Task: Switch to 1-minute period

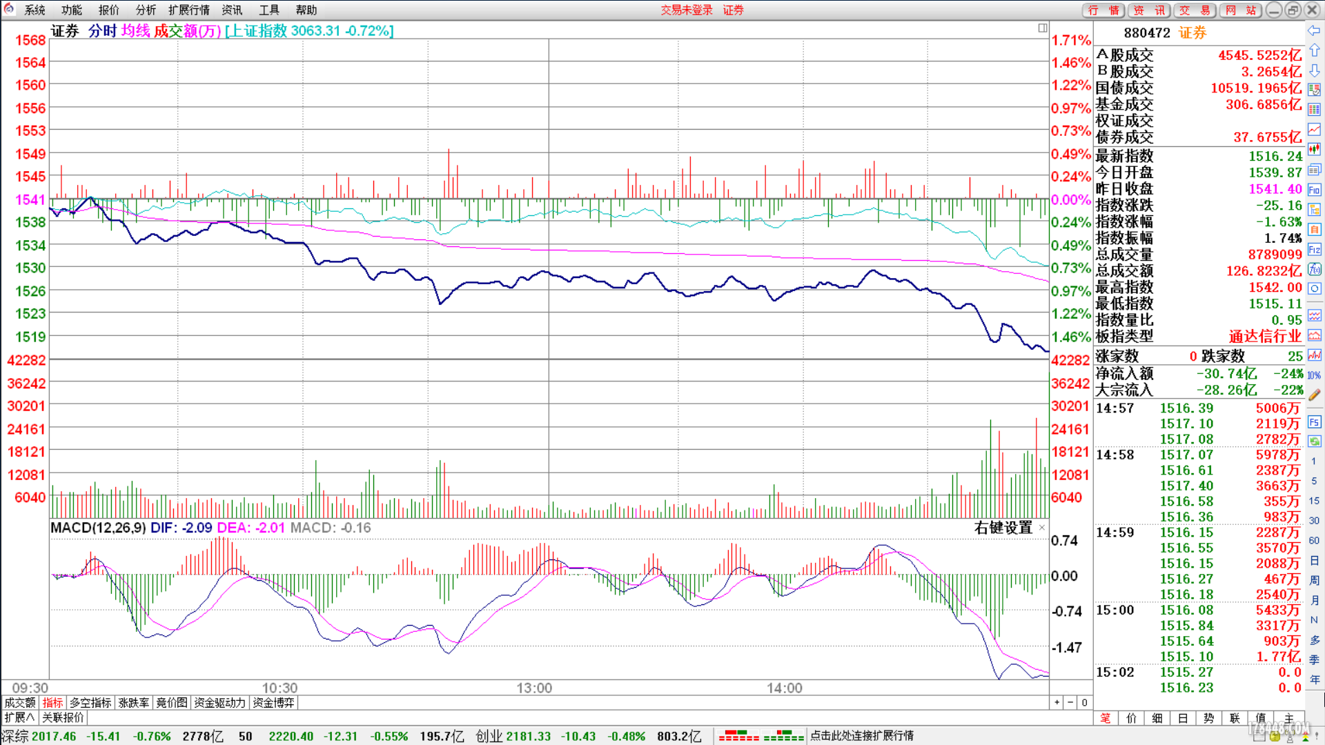Action: 1314,461
